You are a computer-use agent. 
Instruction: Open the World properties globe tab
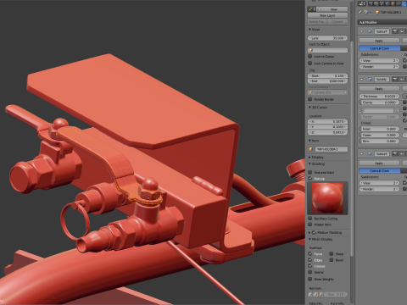click(388, 3)
